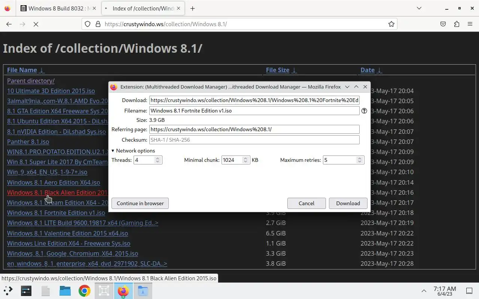Switch to Windows 8 Build 8032 tab

pyautogui.click(x=58, y=8)
